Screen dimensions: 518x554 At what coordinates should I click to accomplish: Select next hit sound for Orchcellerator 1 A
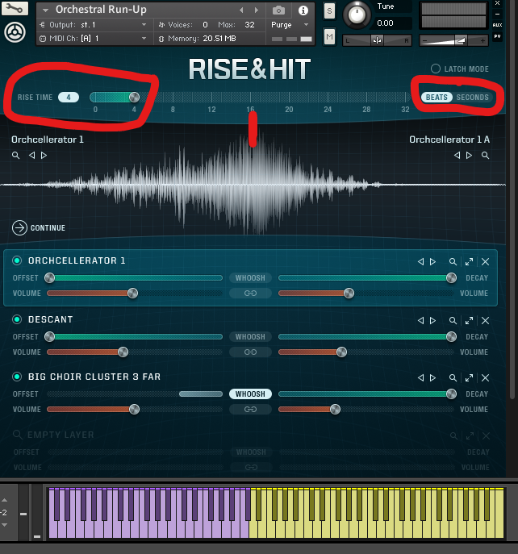[x=469, y=155]
